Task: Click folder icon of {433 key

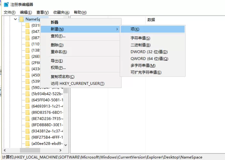Action: tap(27, 69)
